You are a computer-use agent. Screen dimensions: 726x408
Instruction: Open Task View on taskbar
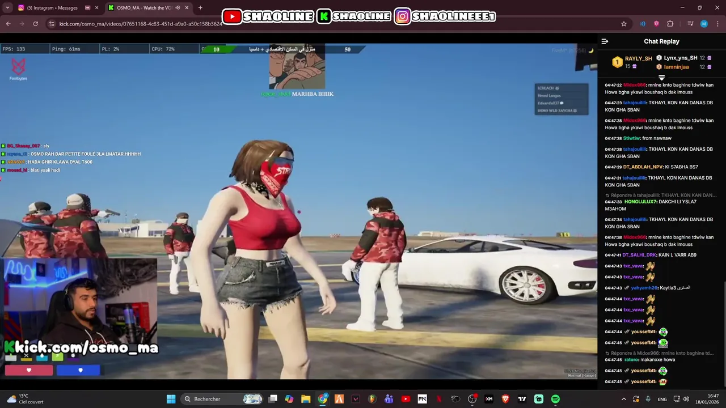coord(273,399)
